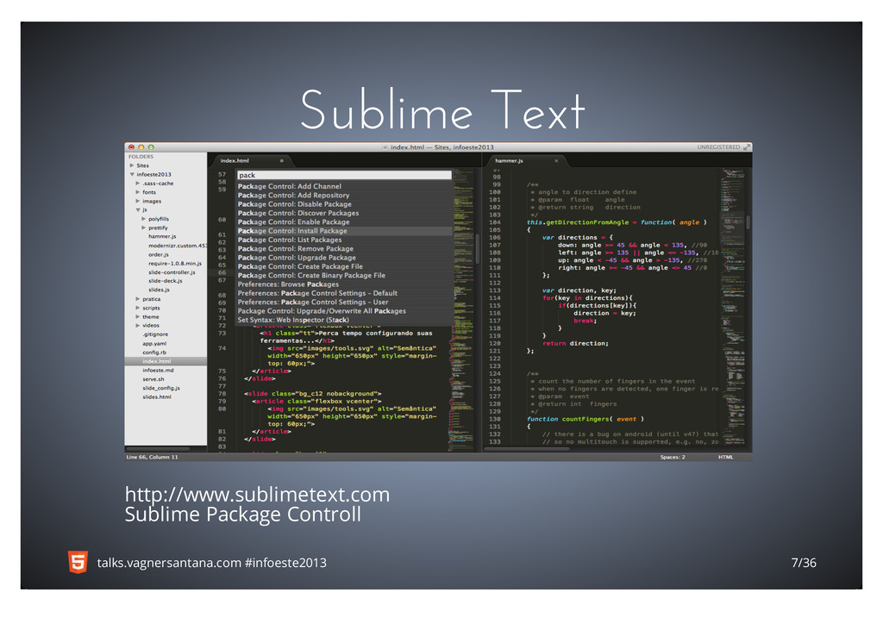Open config.rb in the sidebar
This screenshot has width=883, height=636.
tap(154, 352)
